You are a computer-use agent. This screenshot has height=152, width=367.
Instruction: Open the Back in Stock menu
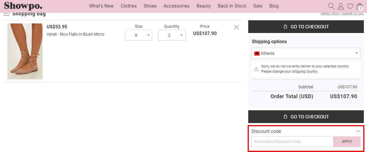click(232, 6)
